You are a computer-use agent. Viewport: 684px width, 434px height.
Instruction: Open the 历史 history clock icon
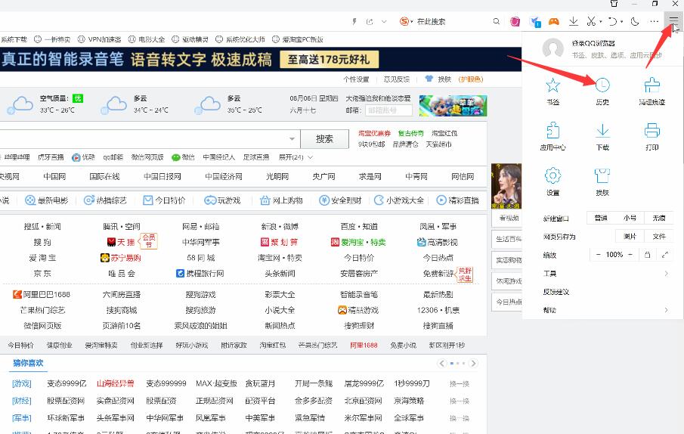coord(602,85)
